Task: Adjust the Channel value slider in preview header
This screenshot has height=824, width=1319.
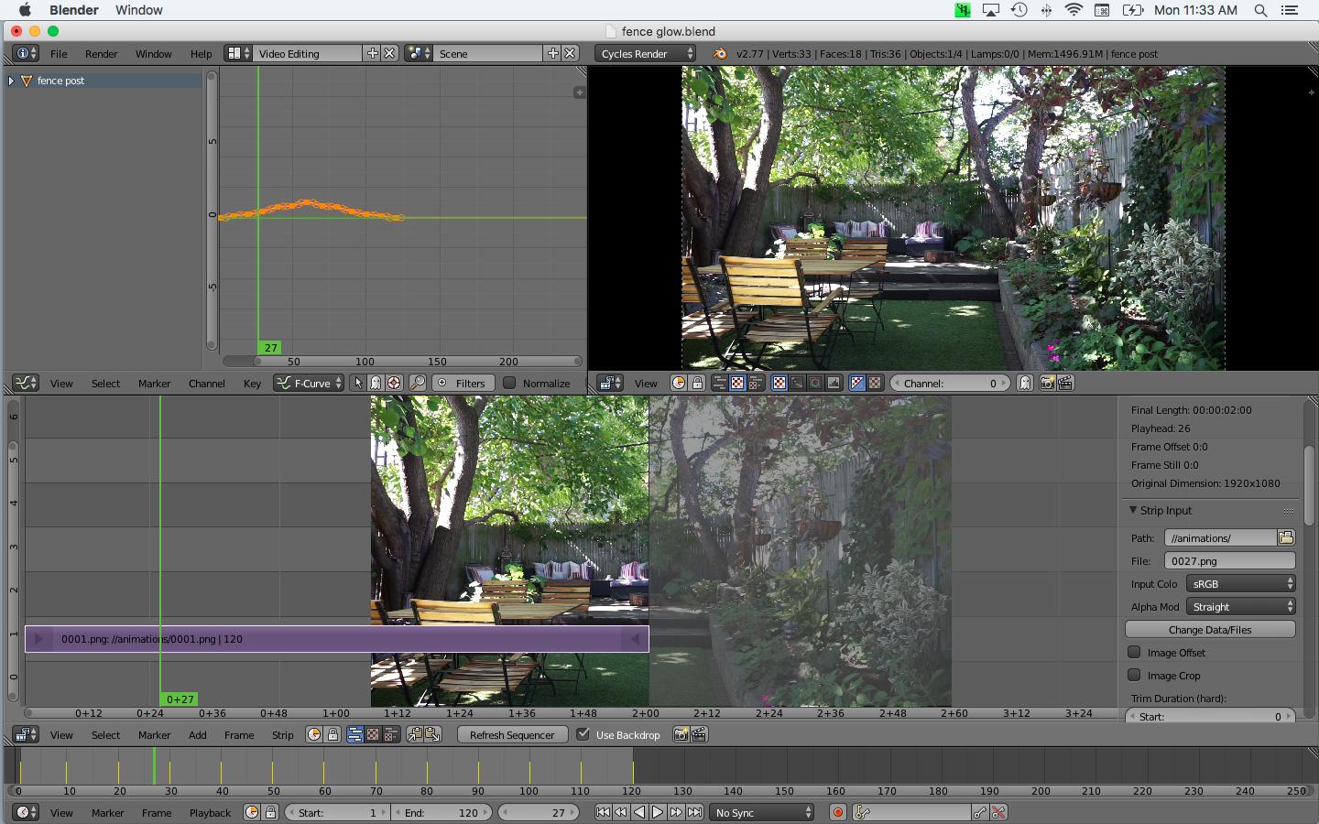Action: point(950,383)
